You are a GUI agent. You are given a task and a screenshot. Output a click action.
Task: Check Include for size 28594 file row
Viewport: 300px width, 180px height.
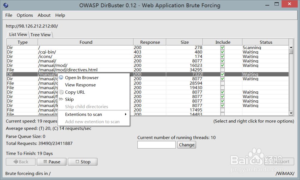click(x=222, y=83)
